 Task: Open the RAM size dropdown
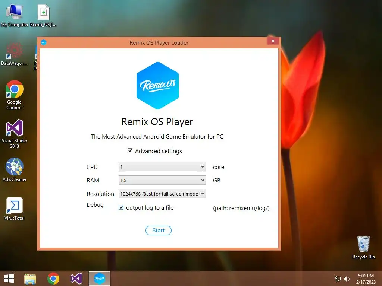(x=162, y=180)
